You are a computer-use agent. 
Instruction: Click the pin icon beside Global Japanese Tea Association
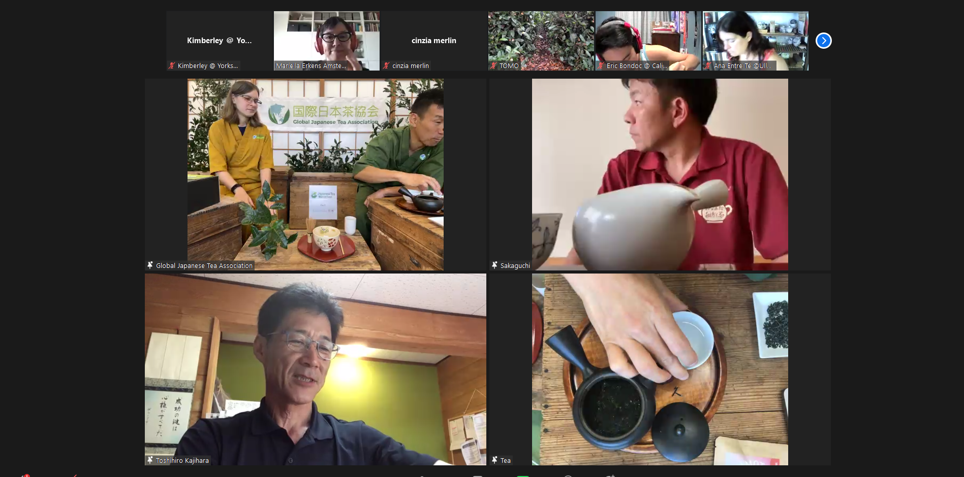[x=150, y=265]
